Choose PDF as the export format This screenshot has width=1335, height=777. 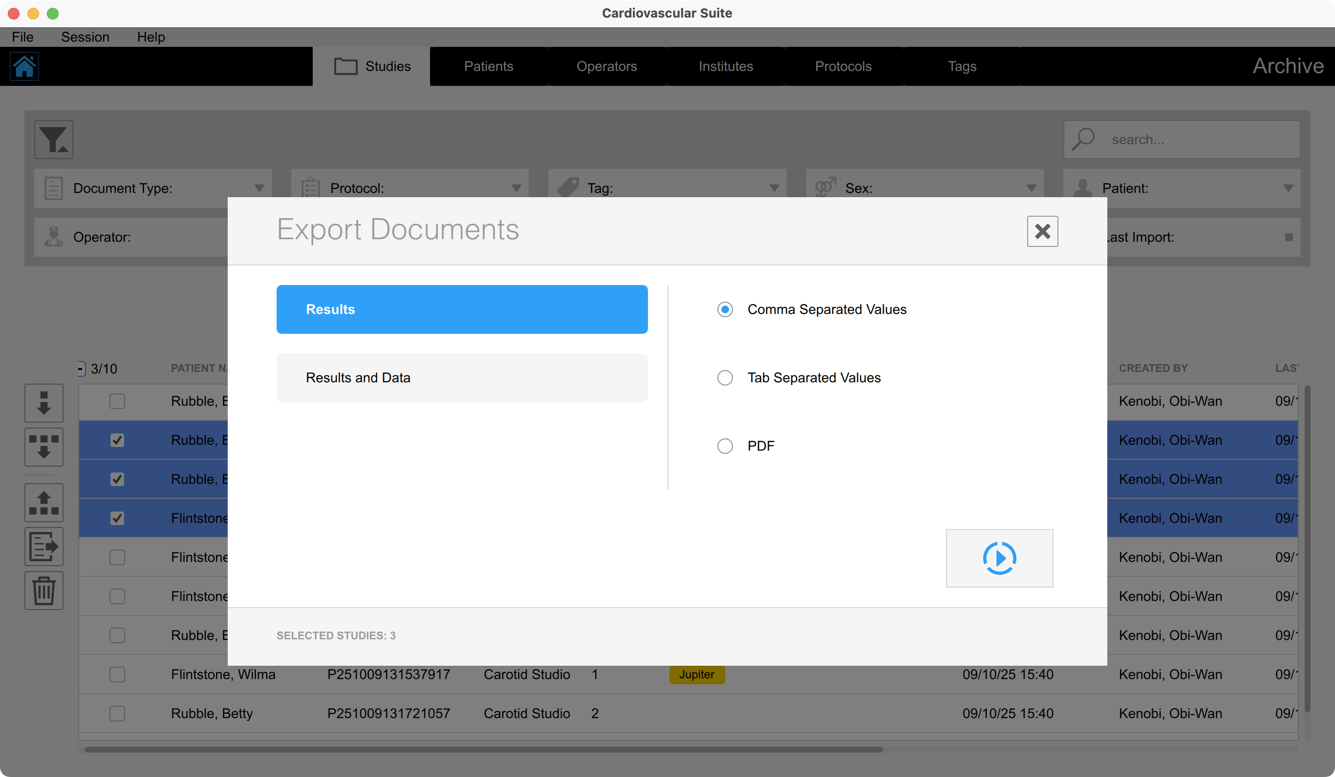pyautogui.click(x=725, y=446)
